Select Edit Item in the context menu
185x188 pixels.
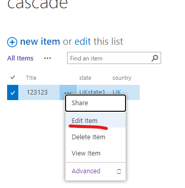pos(96,120)
